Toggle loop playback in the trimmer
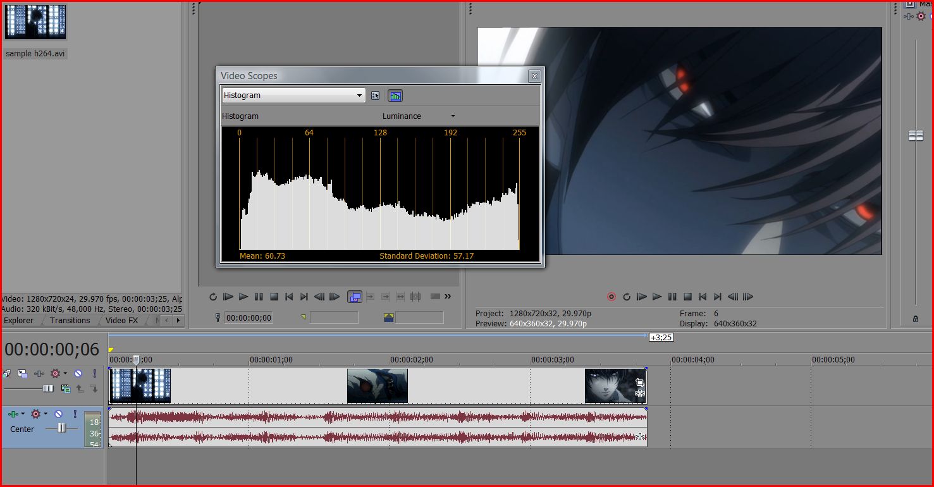 pos(213,297)
